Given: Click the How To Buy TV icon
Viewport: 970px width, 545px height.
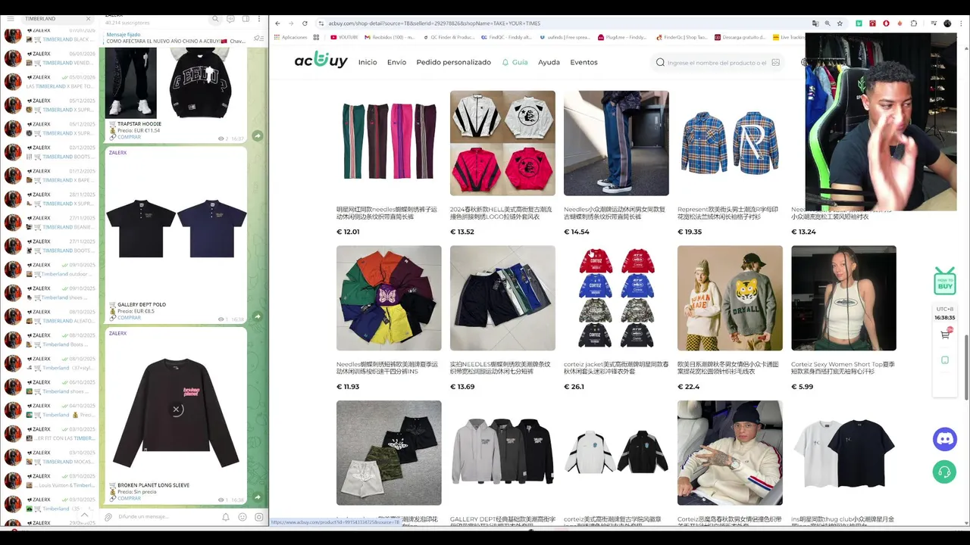Looking at the screenshot, I should coord(945,281).
